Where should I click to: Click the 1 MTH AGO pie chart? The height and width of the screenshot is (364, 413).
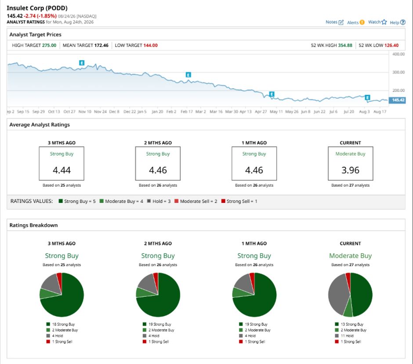point(254,295)
